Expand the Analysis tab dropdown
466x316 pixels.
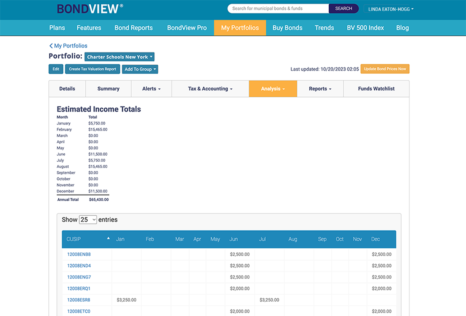point(273,89)
